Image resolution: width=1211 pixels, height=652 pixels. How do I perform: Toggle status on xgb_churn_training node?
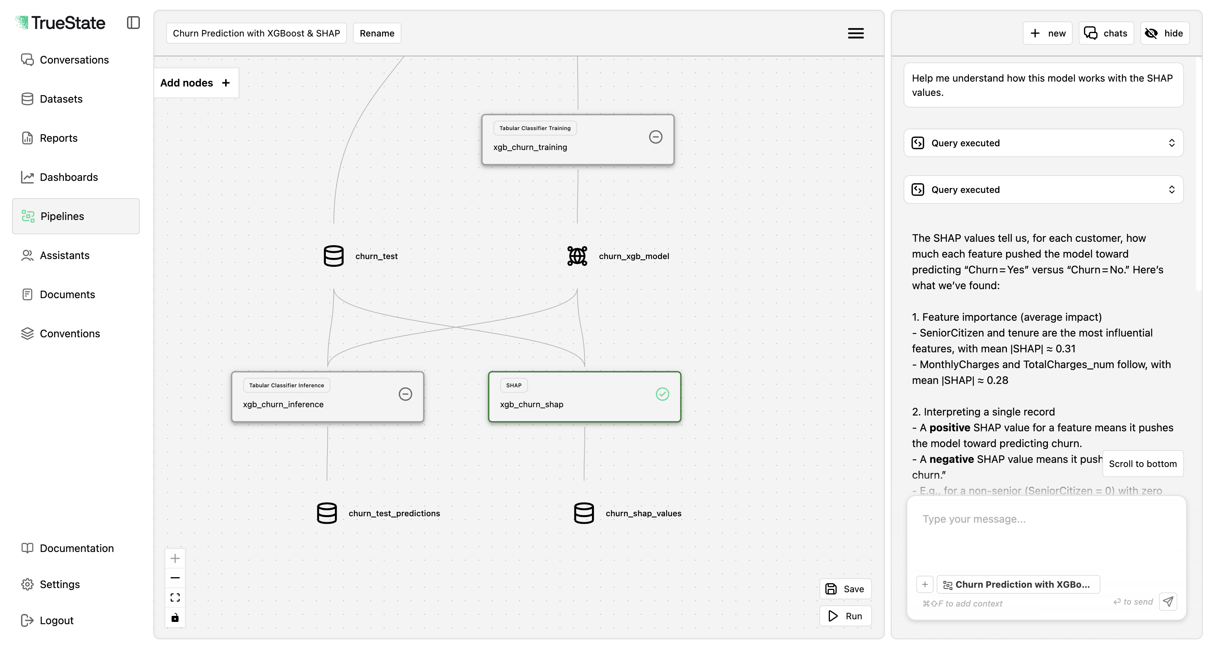655,137
